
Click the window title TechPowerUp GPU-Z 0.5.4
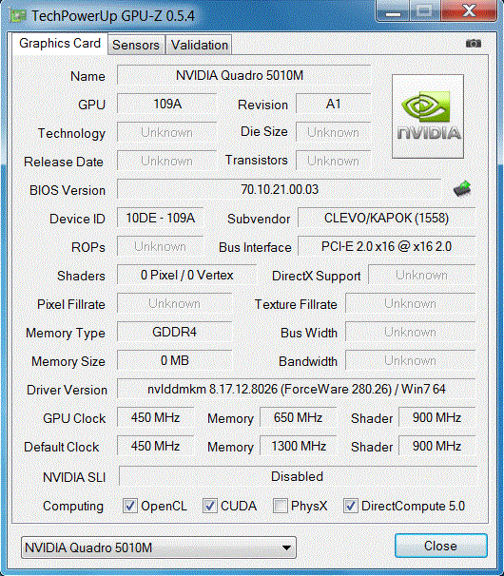tap(113, 16)
